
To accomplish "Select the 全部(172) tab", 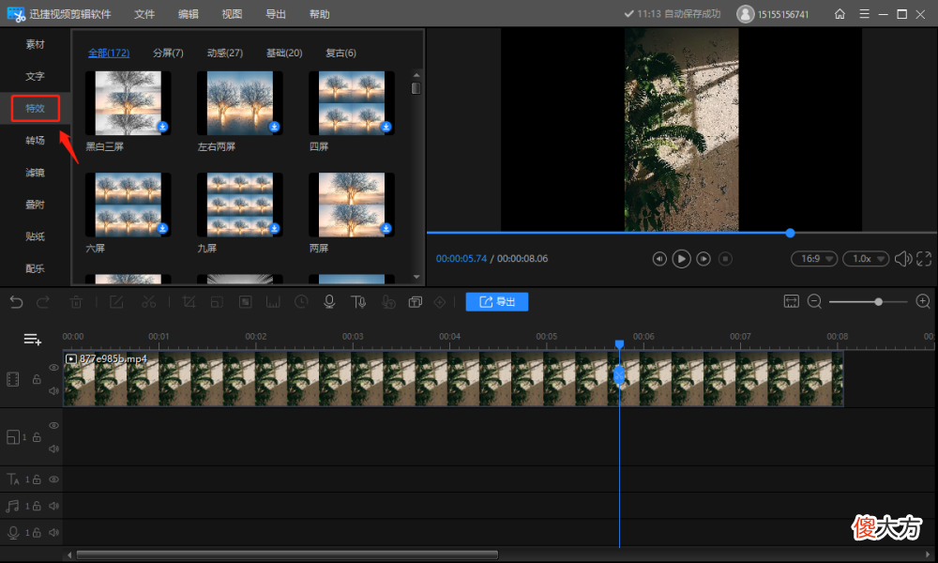I will tap(108, 53).
